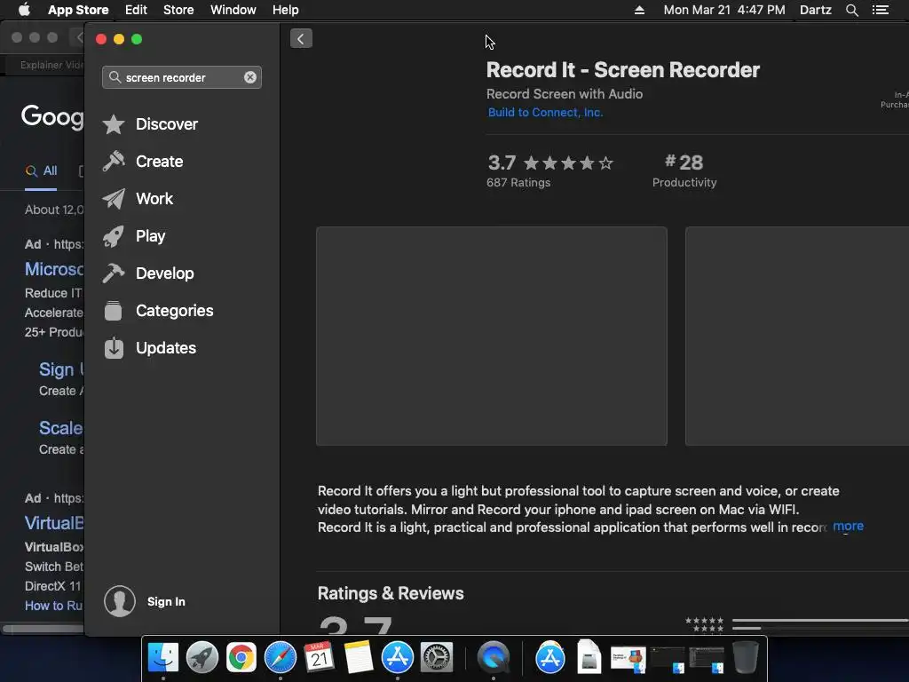Sign In to the App Store

click(166, 601)
